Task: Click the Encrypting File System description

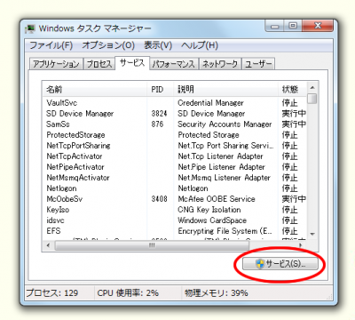Action: coord(225,231)
